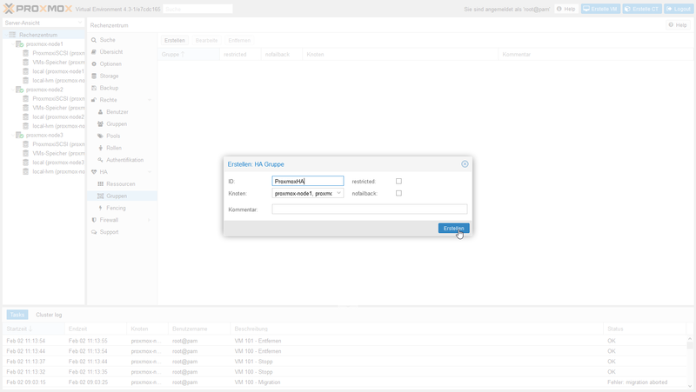This screenshot has height=392, width=696.
Task: Open the Knoten dropdown
Action: 338,193
